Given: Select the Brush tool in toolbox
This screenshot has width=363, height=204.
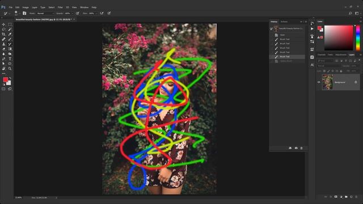Looking at the screenshot, I should tap(10, 39).
